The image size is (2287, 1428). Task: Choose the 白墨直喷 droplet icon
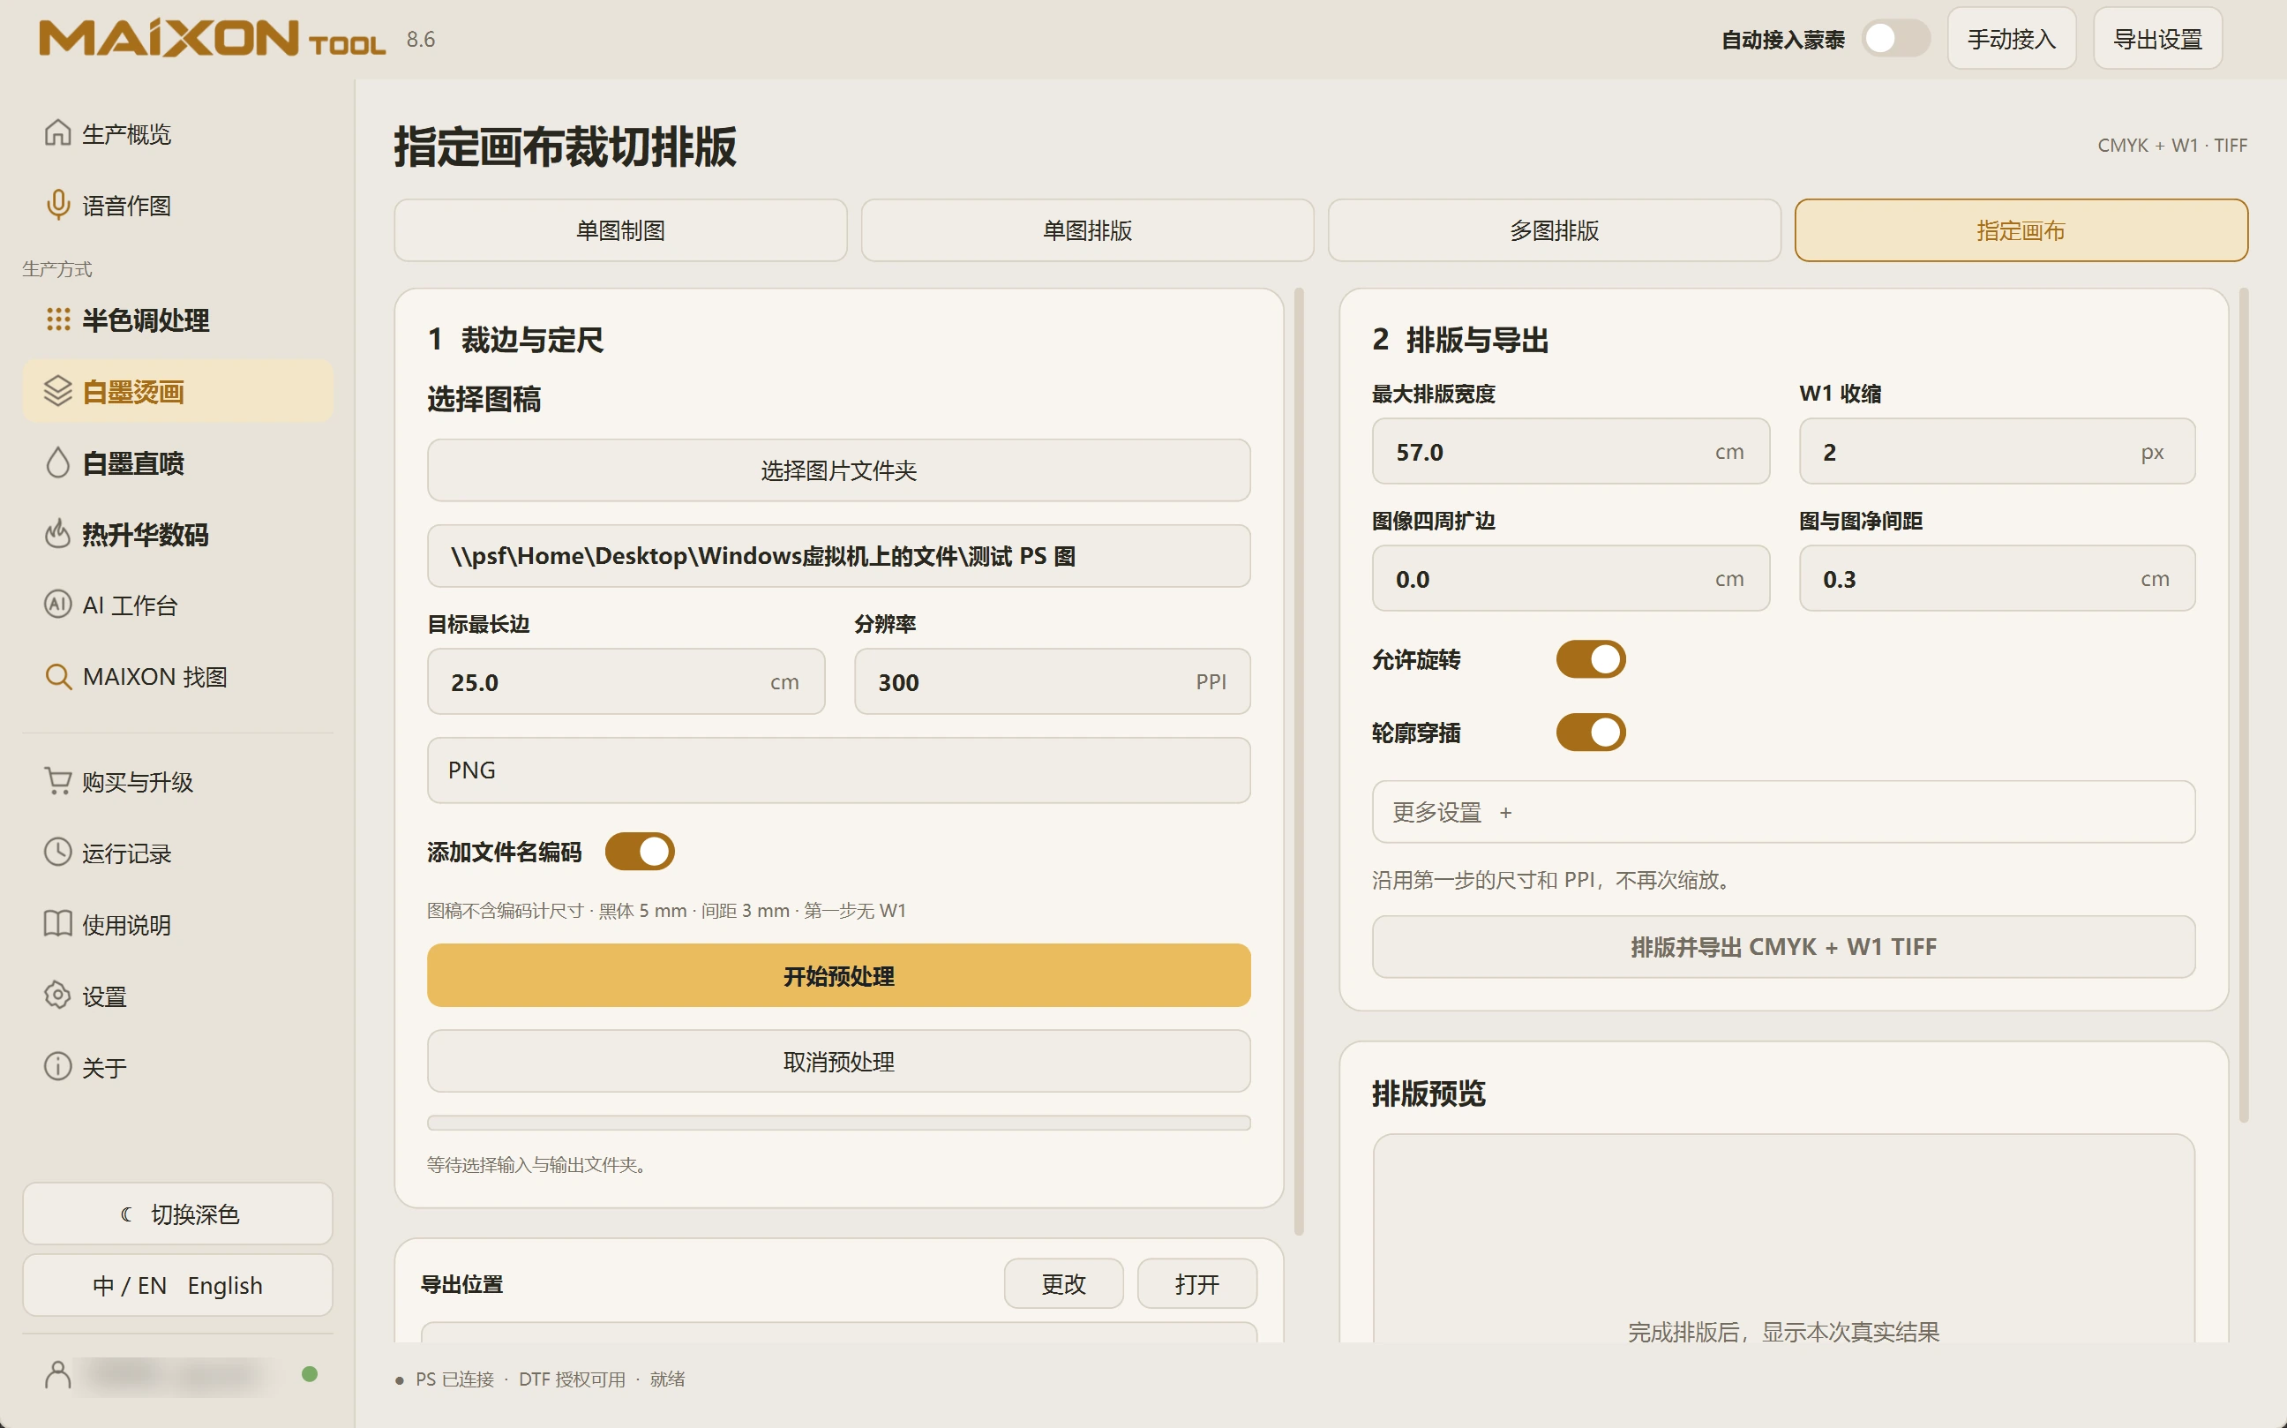click(57, 462)
